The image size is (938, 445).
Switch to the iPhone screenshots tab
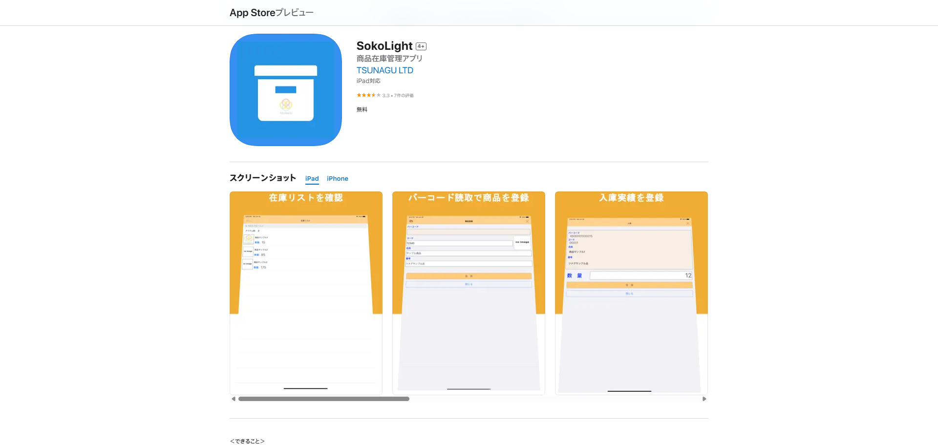338,179
